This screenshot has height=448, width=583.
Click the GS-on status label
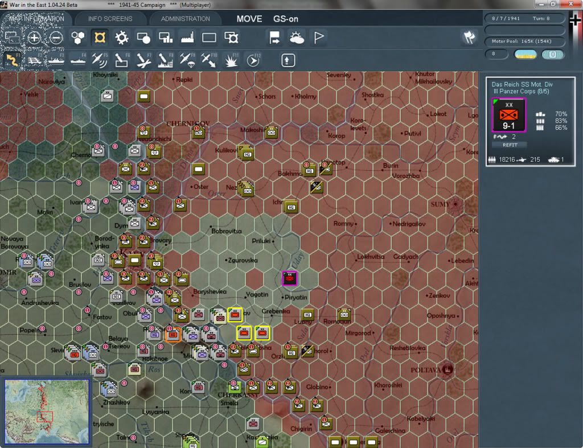tap(286, 19)
